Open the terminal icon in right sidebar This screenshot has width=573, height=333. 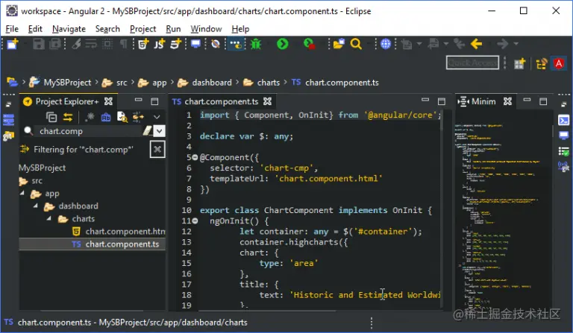(563, 120)
